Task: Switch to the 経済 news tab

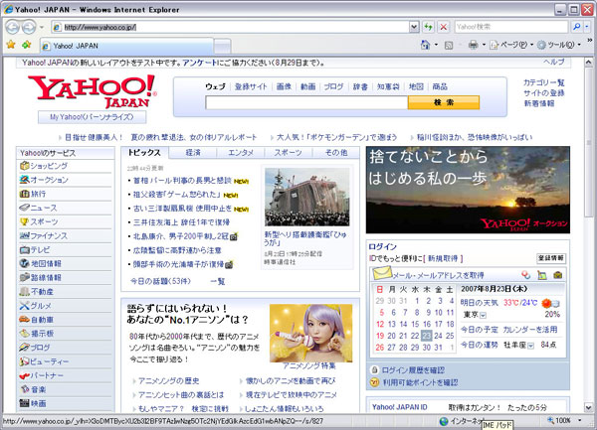Action: click(192, 153)
